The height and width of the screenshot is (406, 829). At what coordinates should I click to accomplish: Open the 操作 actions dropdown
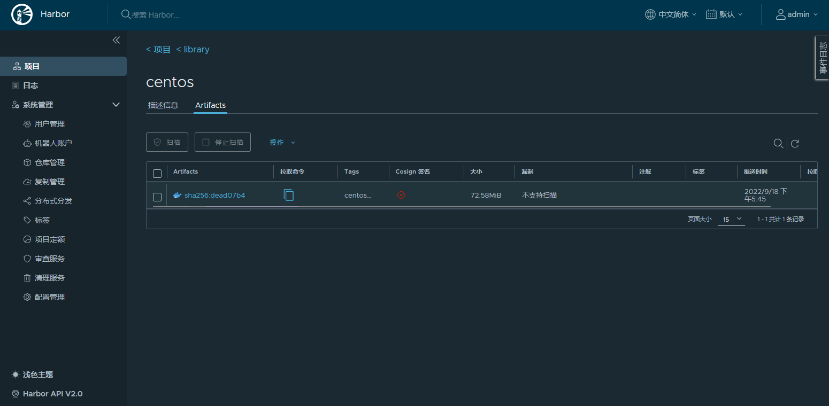pyautogui.click(x=282, y=143)
